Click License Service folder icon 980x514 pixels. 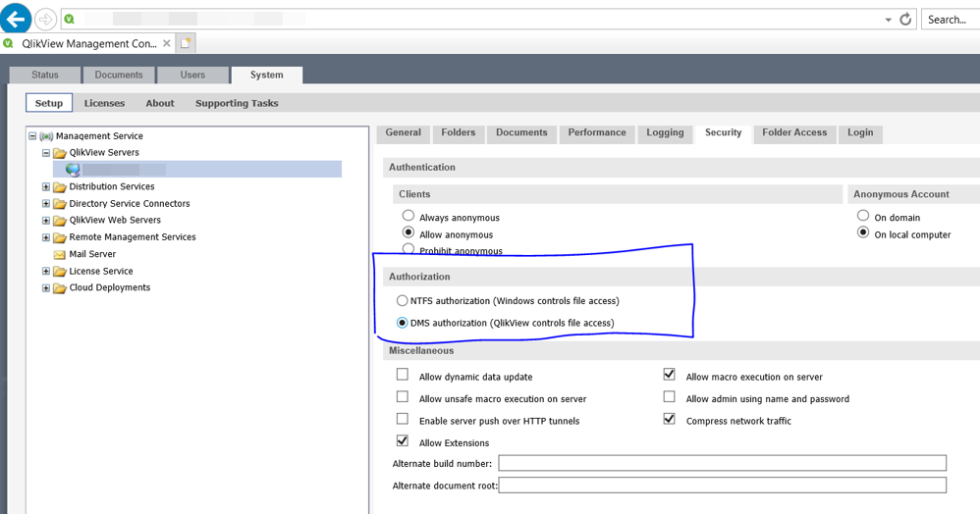tap(59, 272)
